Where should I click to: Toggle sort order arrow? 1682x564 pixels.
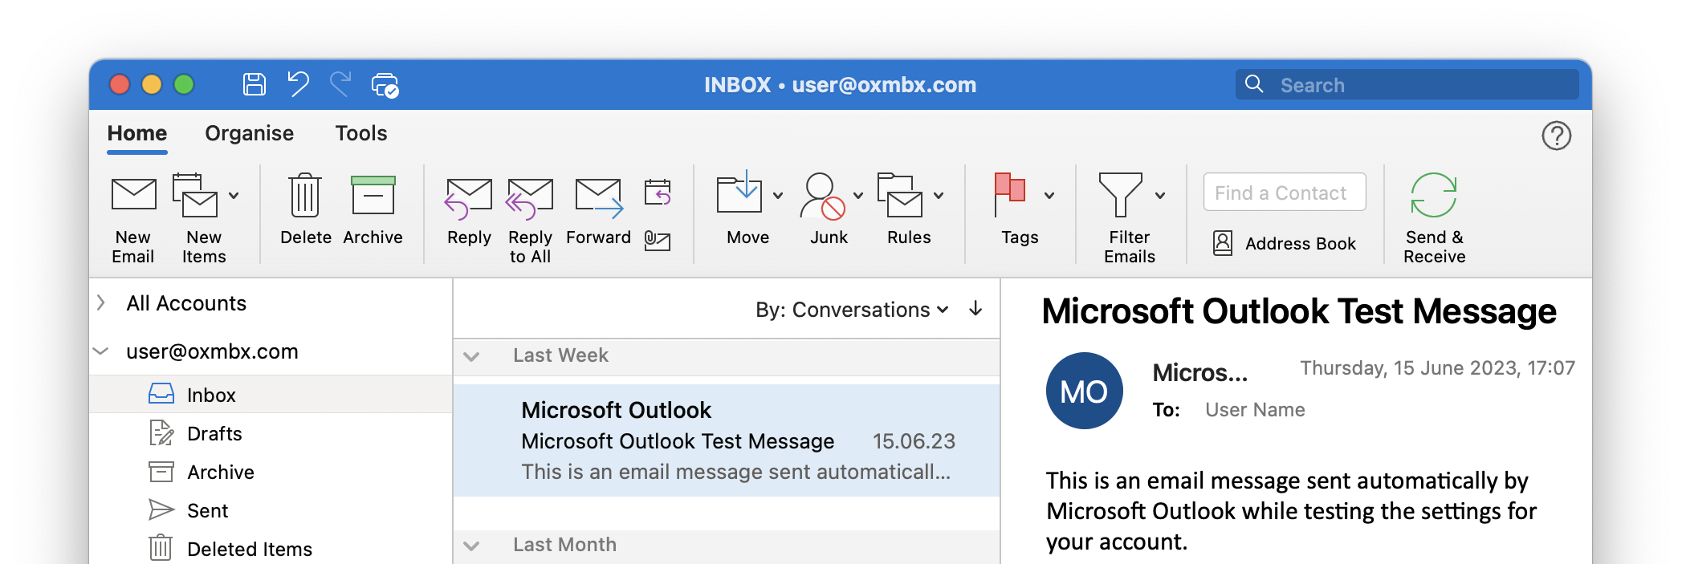(x=975, y=309)
